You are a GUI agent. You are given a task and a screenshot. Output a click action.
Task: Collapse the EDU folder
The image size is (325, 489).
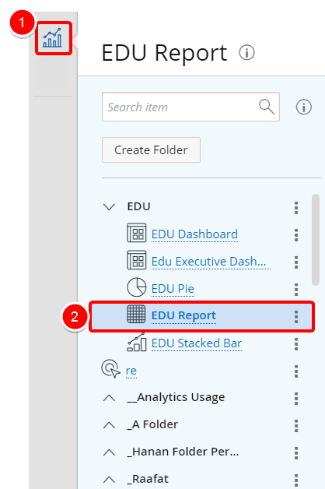click(109, 207)
